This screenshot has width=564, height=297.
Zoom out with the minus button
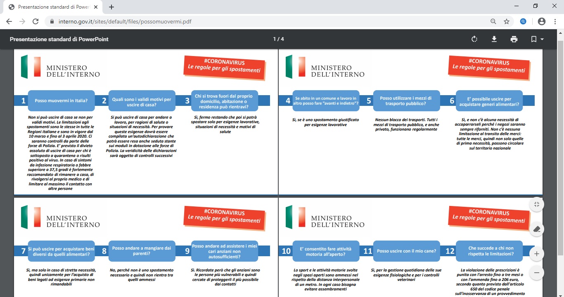[x=536, y=273]
